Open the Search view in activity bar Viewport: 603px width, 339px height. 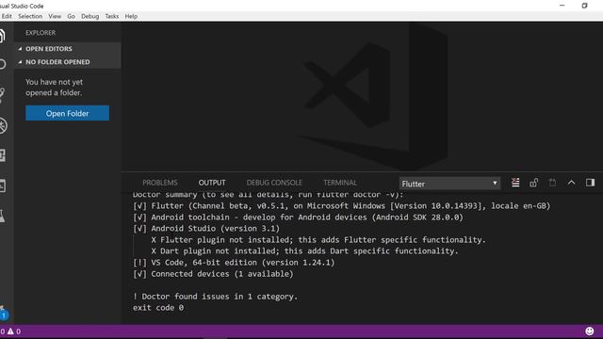(2, 64)
